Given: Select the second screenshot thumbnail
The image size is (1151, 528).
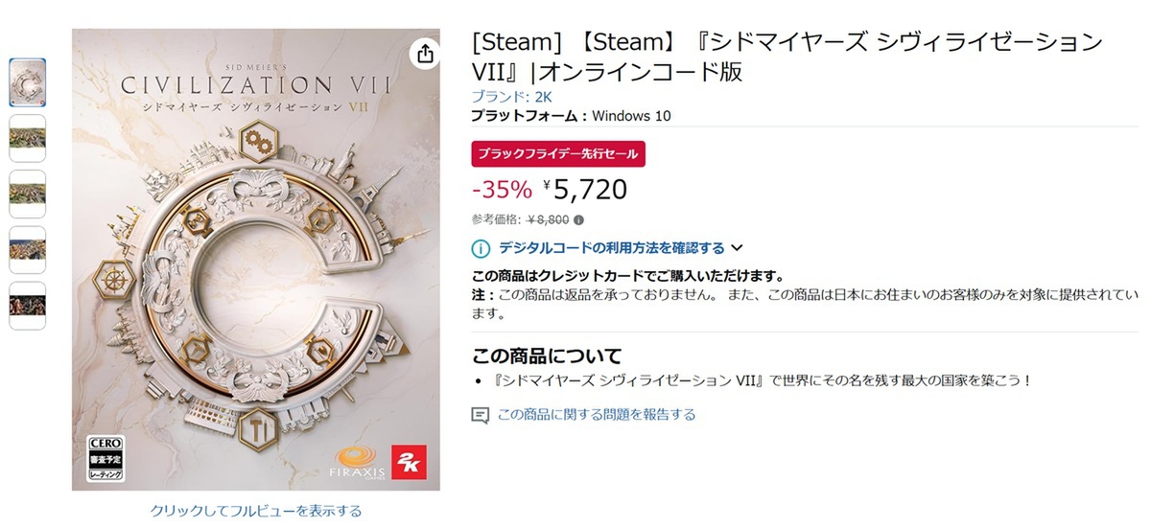Looking at the screenshot, I should click(28, 138).
